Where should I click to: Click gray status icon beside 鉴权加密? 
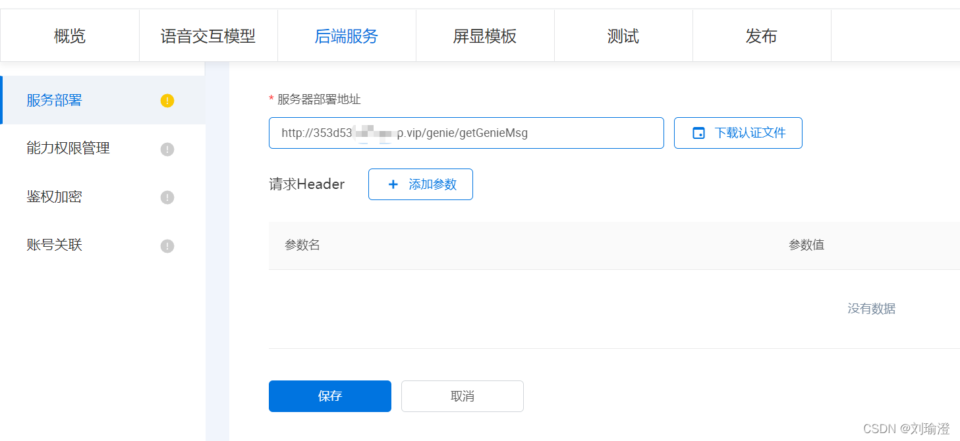pos(167,197)
